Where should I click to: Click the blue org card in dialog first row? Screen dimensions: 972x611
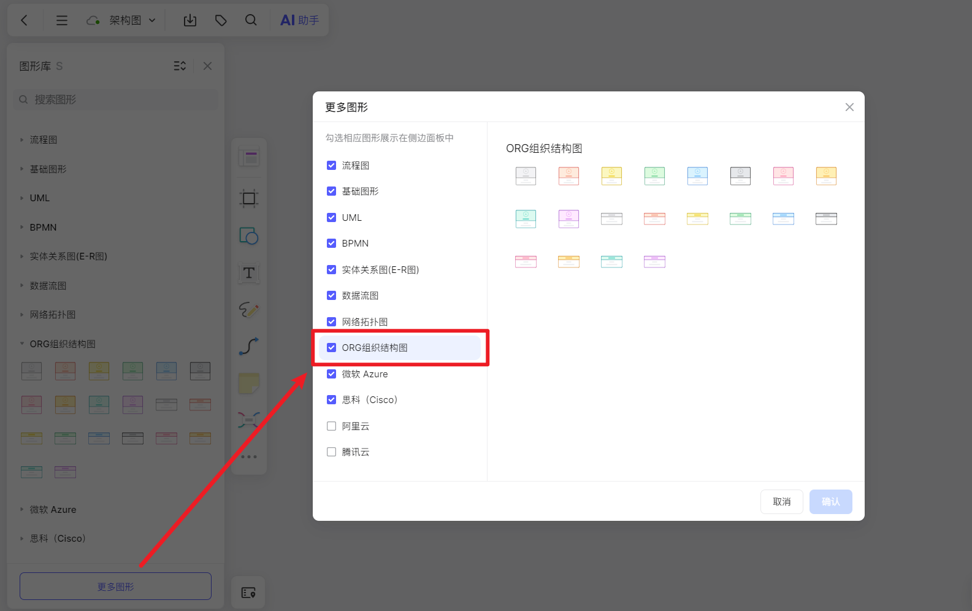(x=697, y=175)
